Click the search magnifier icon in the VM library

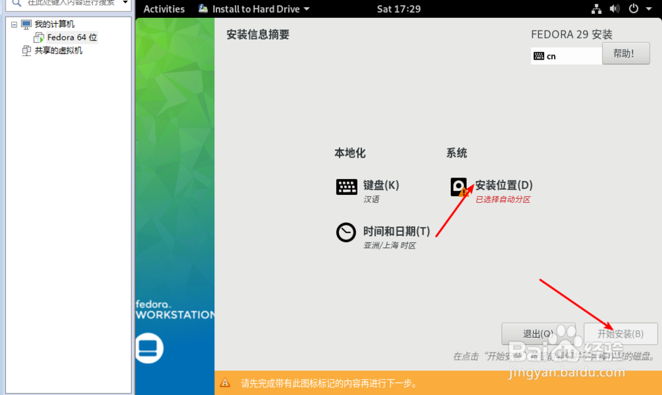17,3
